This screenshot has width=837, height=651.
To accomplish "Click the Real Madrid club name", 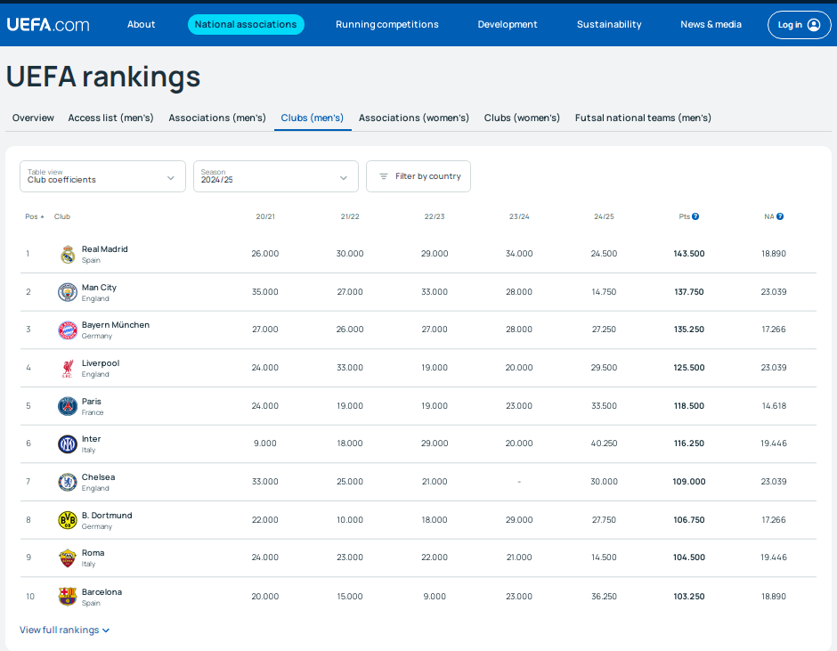I will click(105, 249).
